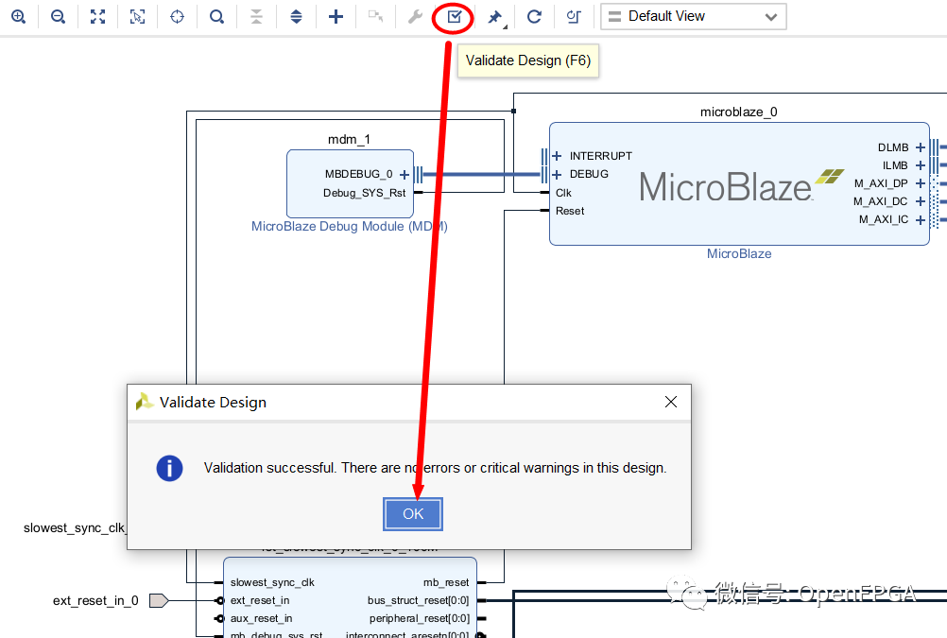Select the microblaze_0 block title

click(x=739, y=112)
